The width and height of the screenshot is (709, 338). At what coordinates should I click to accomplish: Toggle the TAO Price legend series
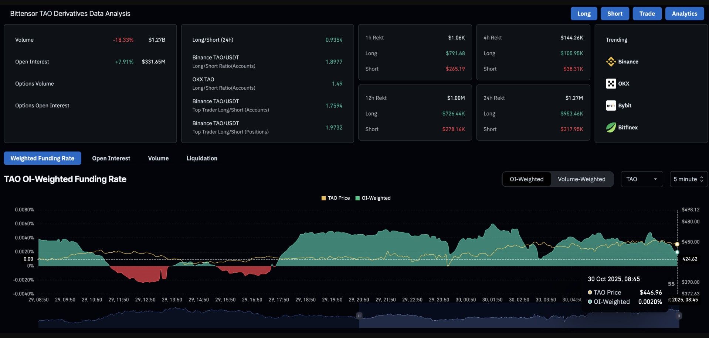[x=335, y=198]
